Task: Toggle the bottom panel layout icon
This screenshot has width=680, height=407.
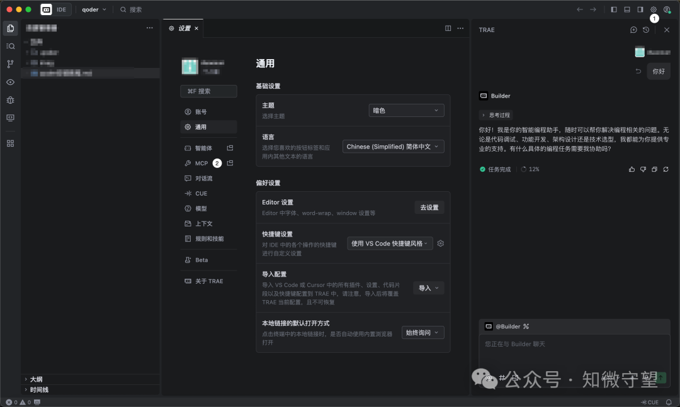Action: click(x=627, y=9)
